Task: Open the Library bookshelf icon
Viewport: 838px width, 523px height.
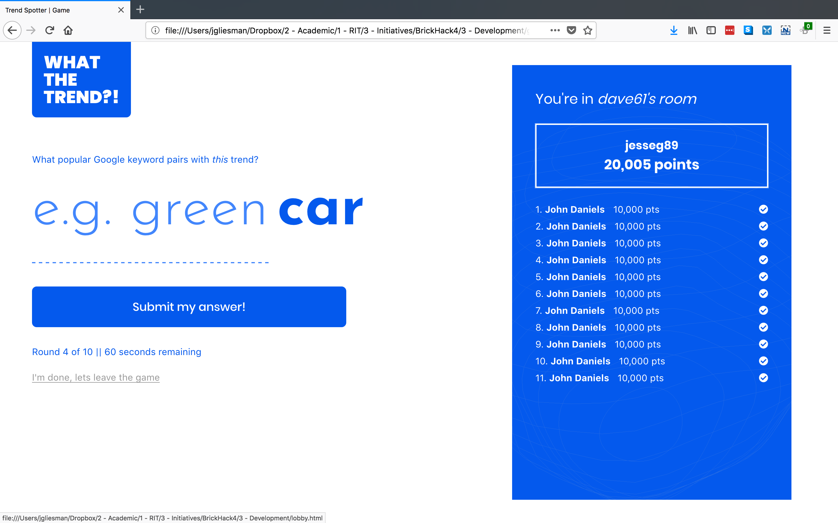Action: click(x=692, y=31)
